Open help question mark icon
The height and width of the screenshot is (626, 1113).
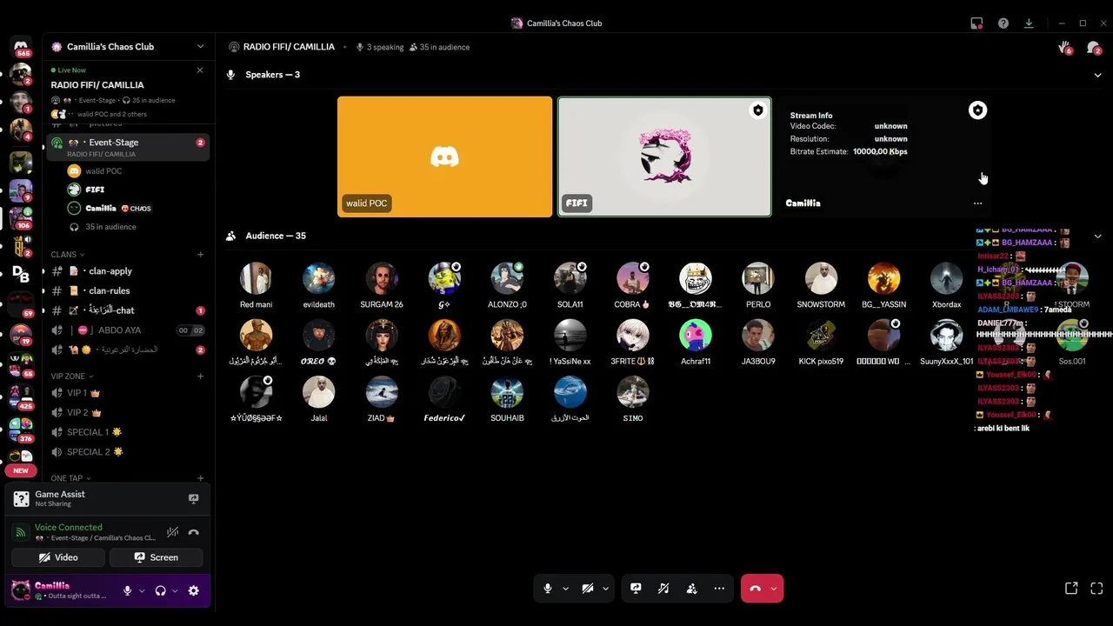[1003, 23]
